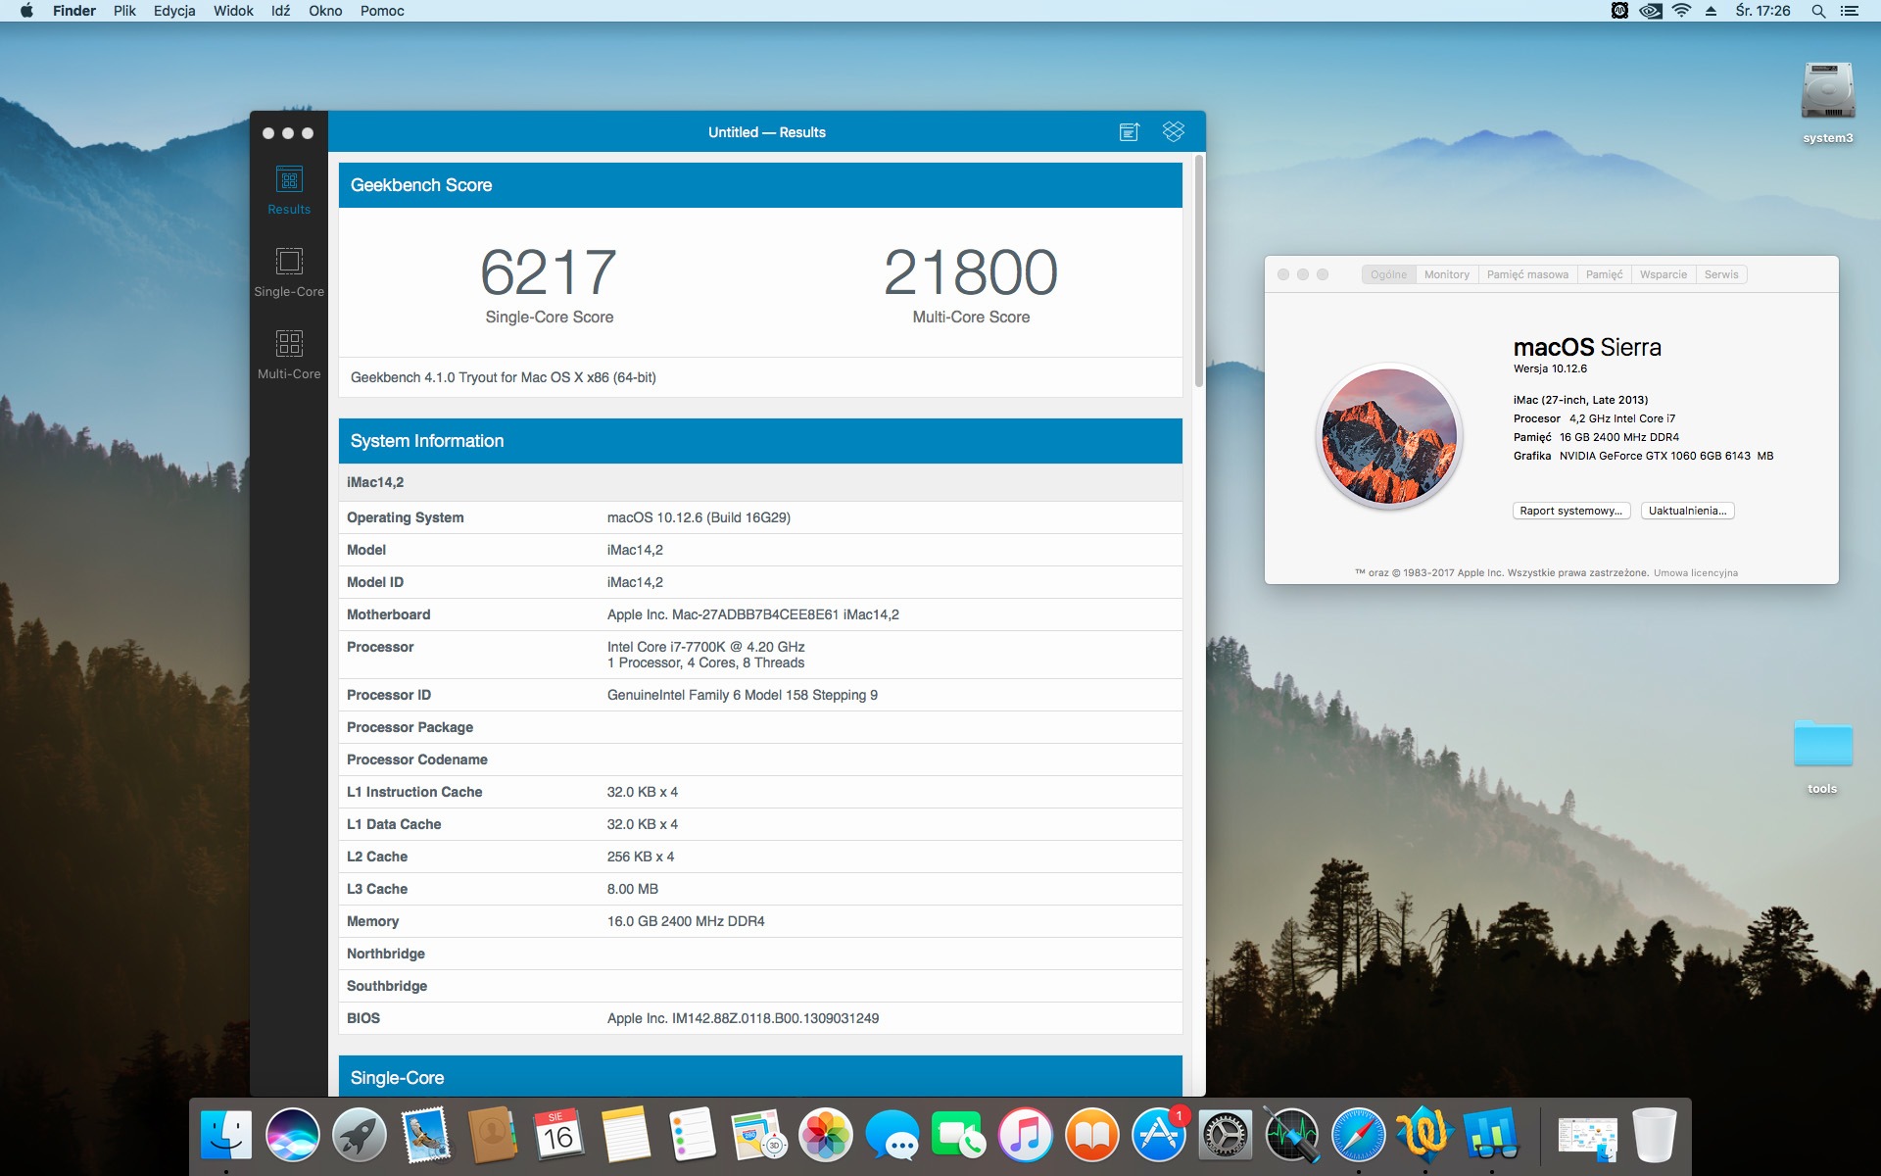Image resolution: width=1881 pixels, height=1176 pixels.
Task: Open Activity Monitor in the Dock
Action: pos(1291,1135)
